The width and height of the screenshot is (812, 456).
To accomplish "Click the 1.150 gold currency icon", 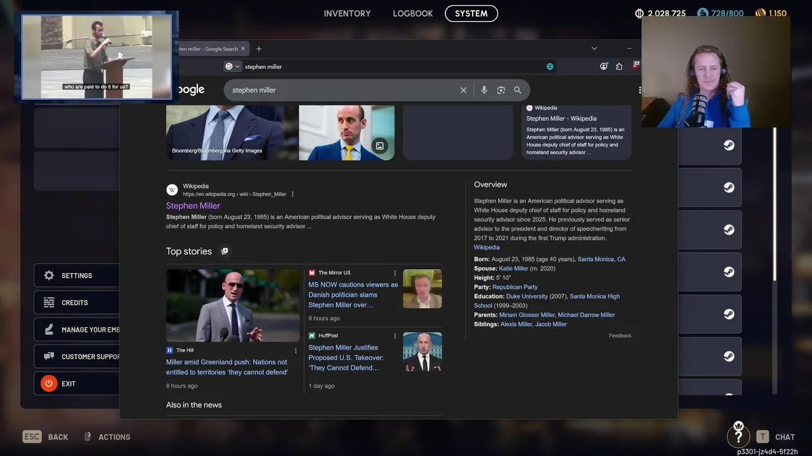I will click(760, 13).
